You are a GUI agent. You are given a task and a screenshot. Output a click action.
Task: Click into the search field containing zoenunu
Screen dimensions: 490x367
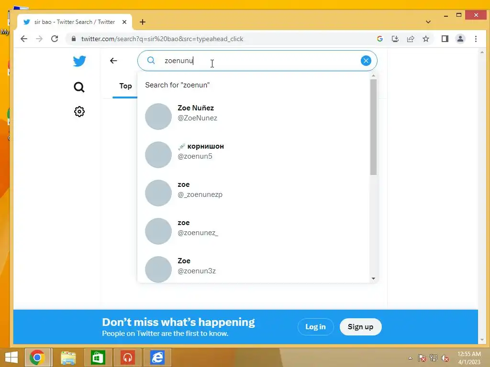pos(257,61)
